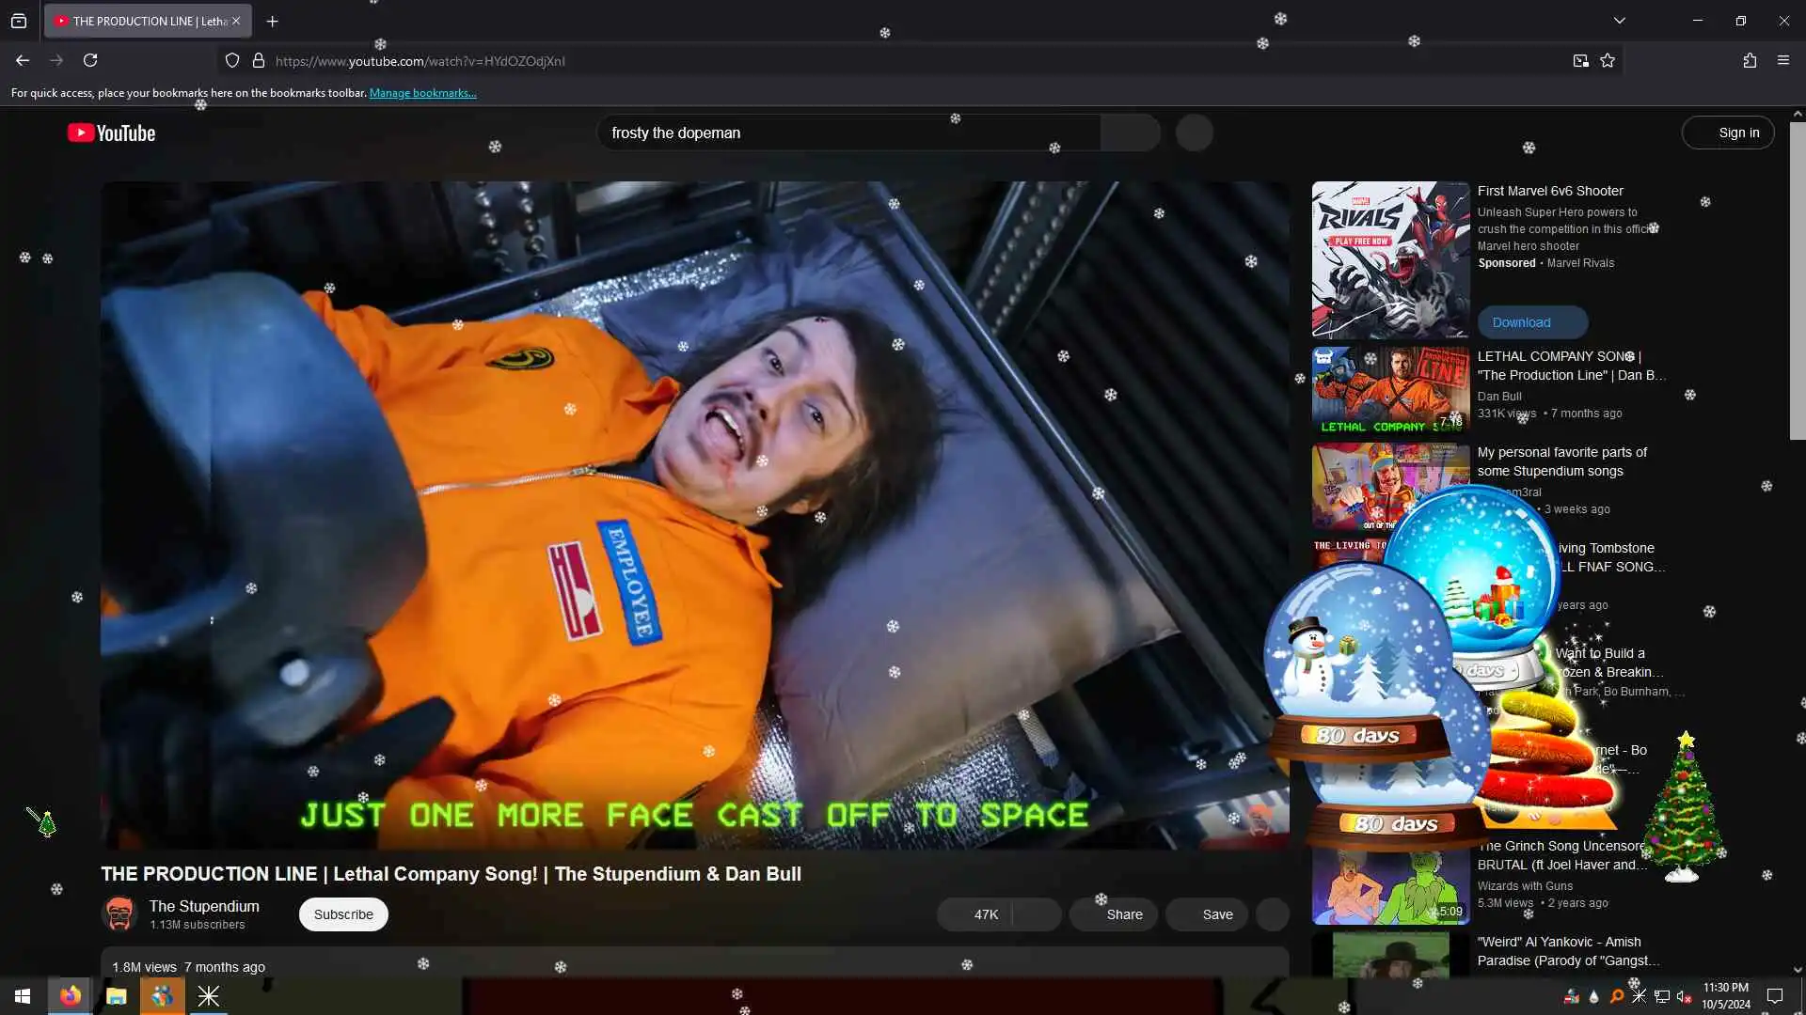Expand the list all tabs chevron
Image resolution: width=1806 pixels, height=1015 pixels.
tap(1620, 21)
